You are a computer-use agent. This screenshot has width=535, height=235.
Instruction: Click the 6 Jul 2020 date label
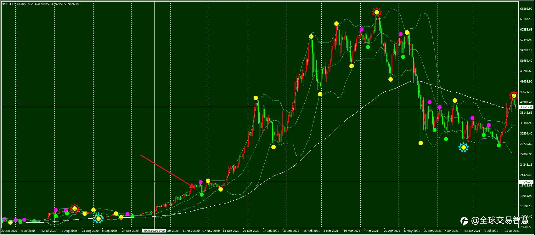click(28, 231)
